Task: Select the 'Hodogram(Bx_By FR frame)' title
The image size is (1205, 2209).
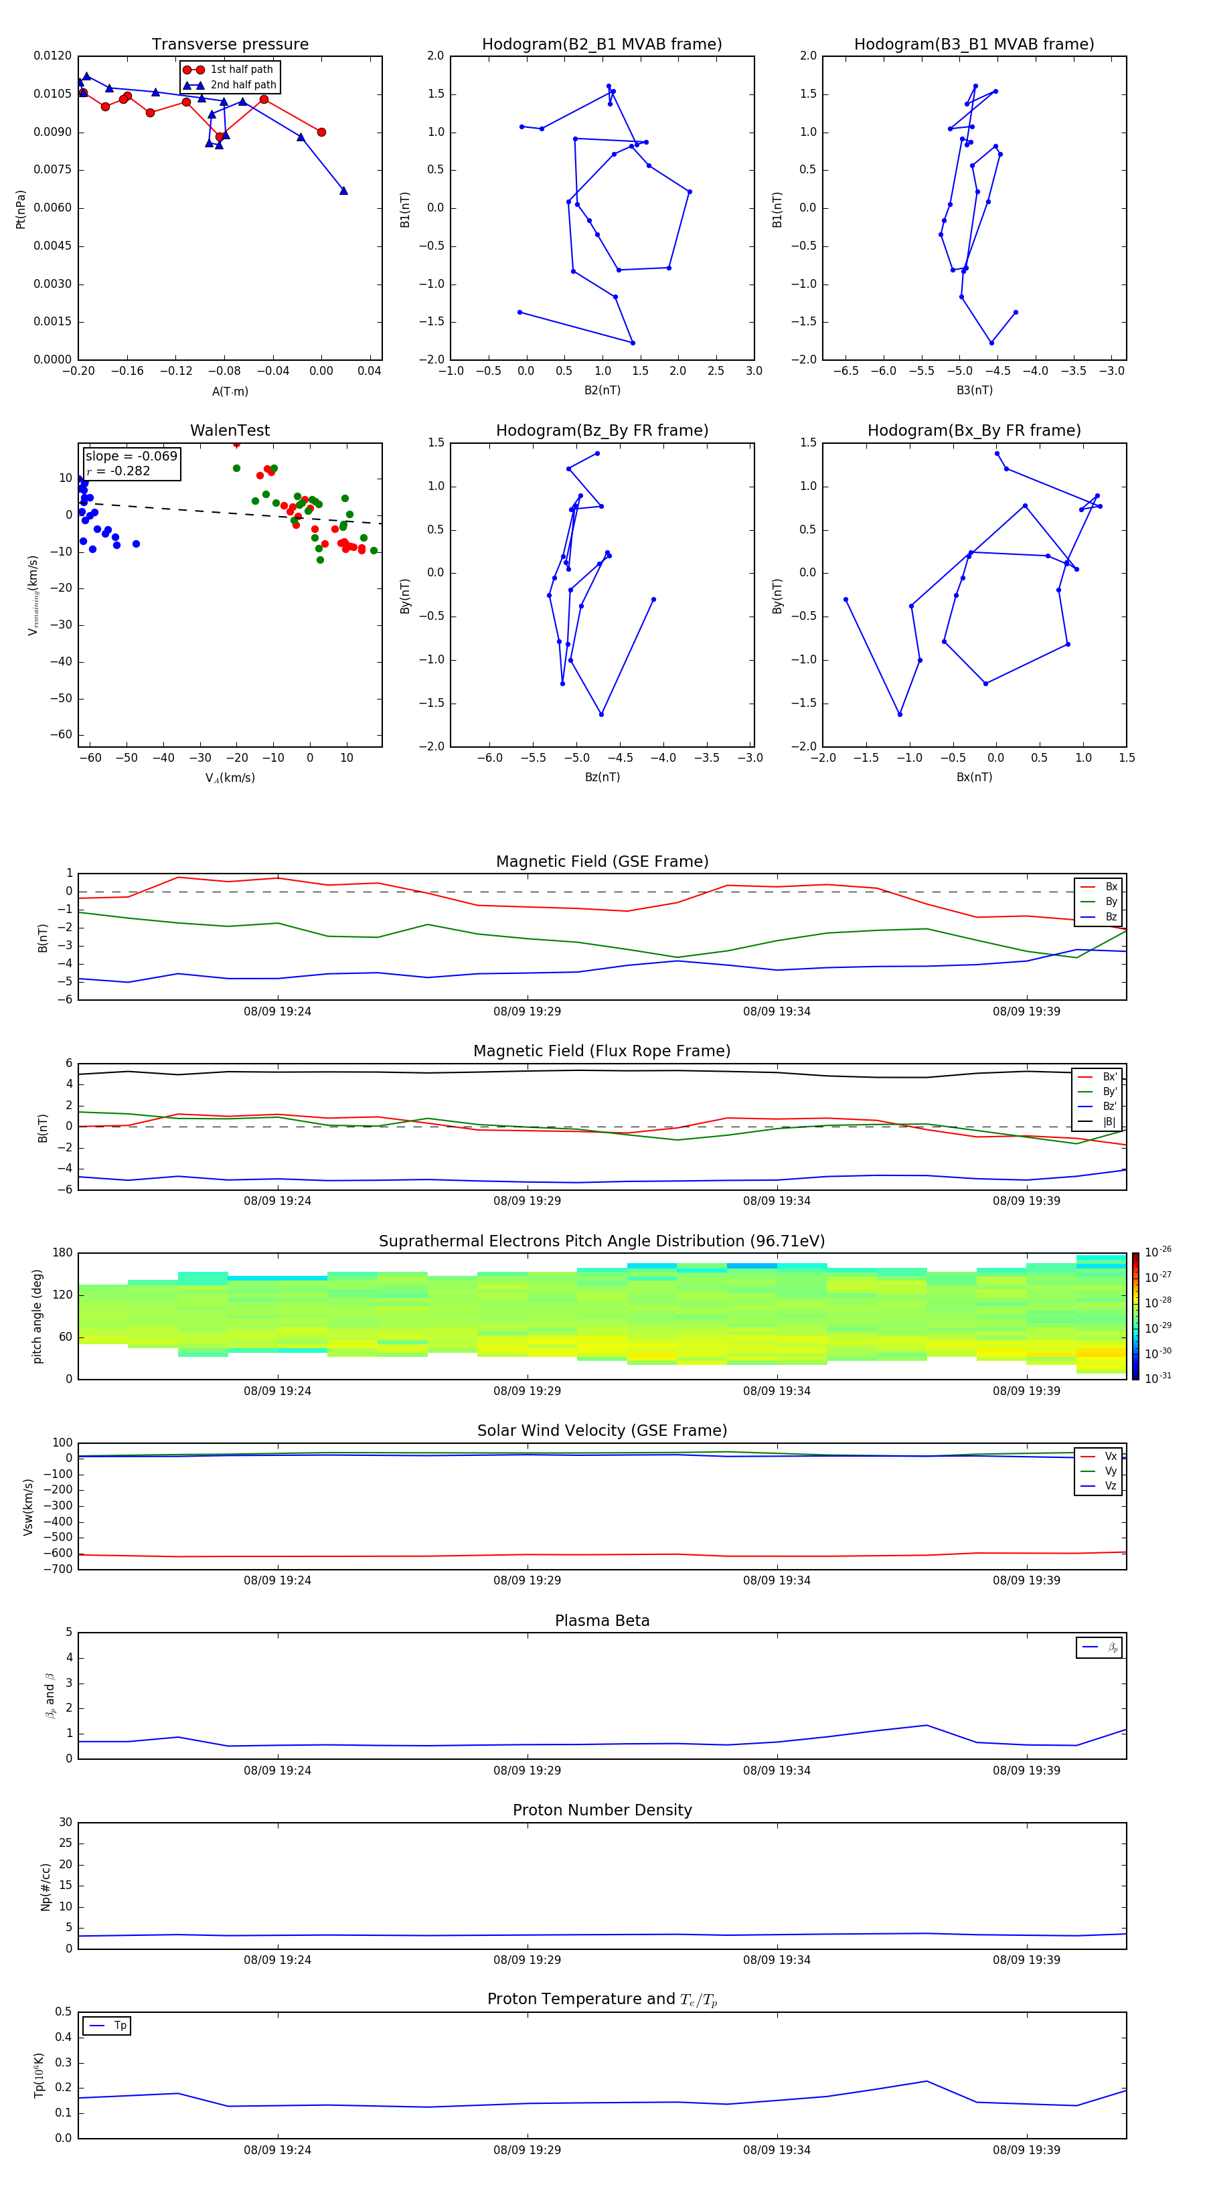Action: (974, 430)
